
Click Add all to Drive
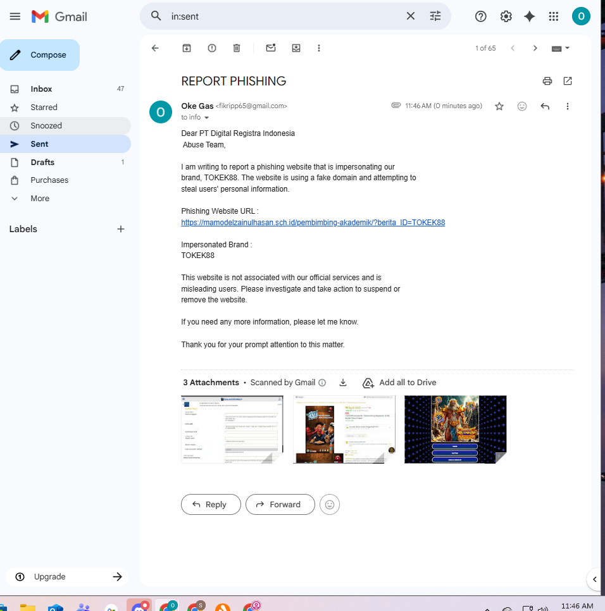pyautogui.click(x=399, y=383)
